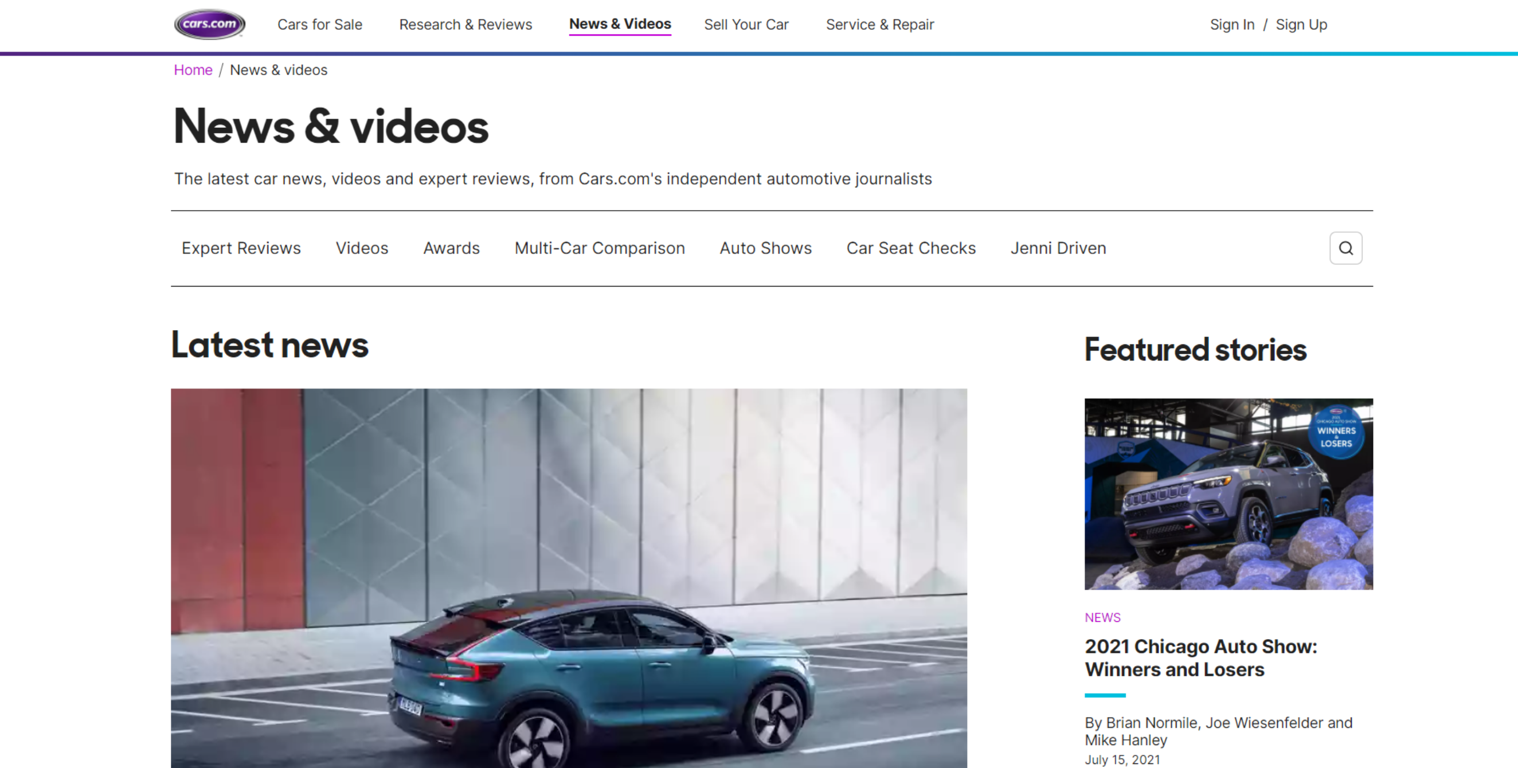Viewport: 1518px width, 768px height.
Task: Open 2021 Chicago Auto Show: Winners and Losers
Action: tap(1200, 658)
